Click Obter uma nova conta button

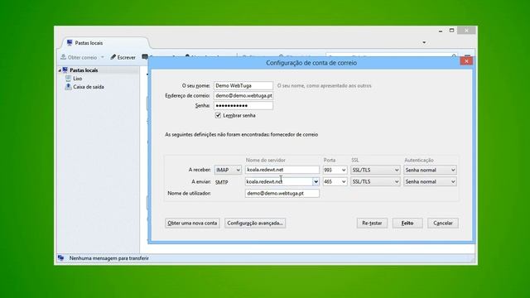click(x=192, y=223)
